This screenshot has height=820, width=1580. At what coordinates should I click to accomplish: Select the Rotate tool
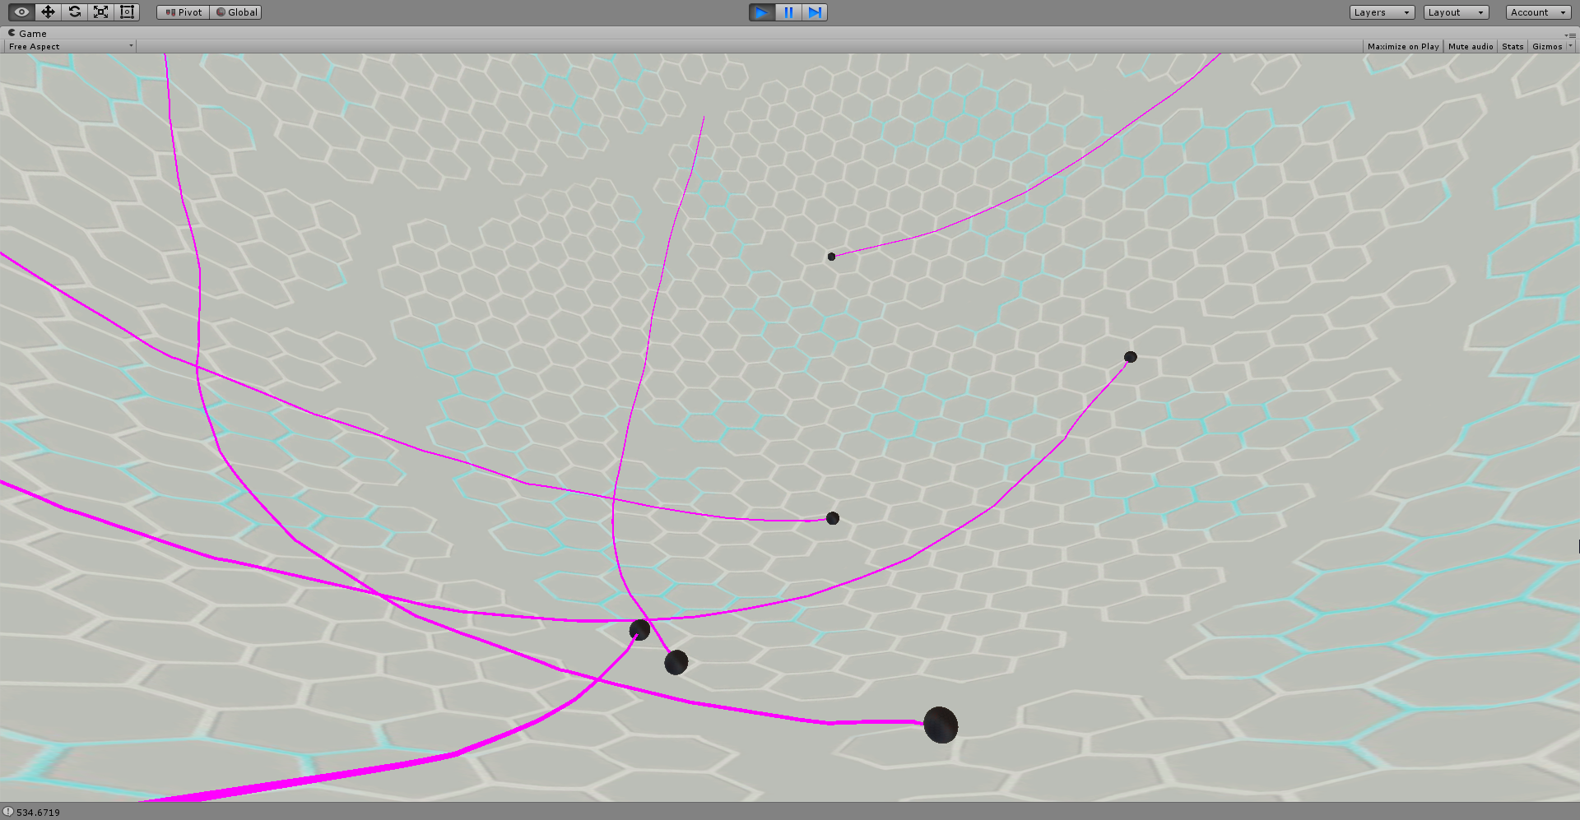[74, 12]
